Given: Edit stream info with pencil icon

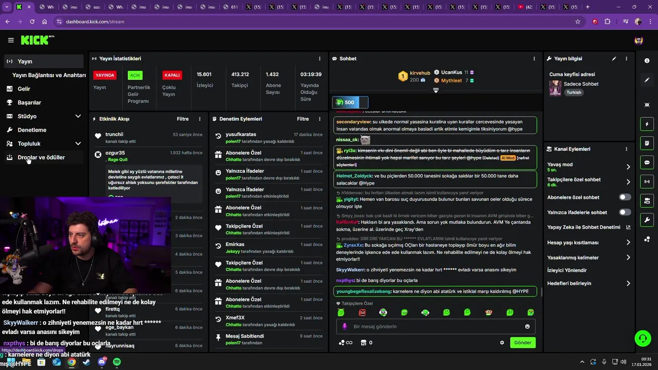Looking at the screenshot, I should pyautogui.click(x=614, y=59).
